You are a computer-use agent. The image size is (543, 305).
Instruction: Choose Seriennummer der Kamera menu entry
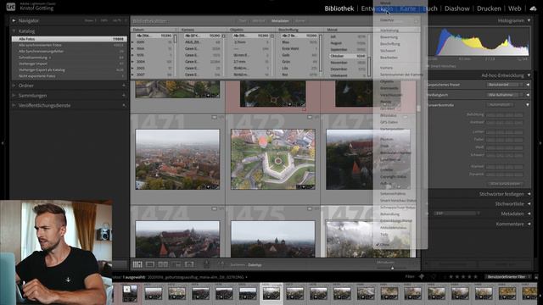tap(401, 75)
